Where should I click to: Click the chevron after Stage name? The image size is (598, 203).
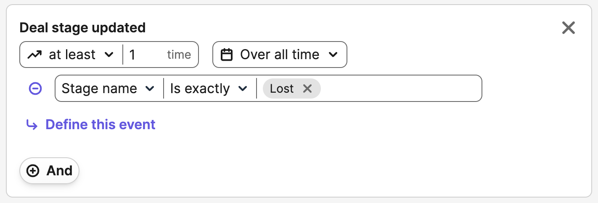pyautogui.click(x=149, y=88)
